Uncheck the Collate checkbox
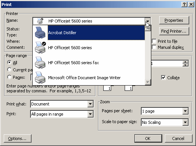This screenshot has height=146, width=196. click(163, 78)
